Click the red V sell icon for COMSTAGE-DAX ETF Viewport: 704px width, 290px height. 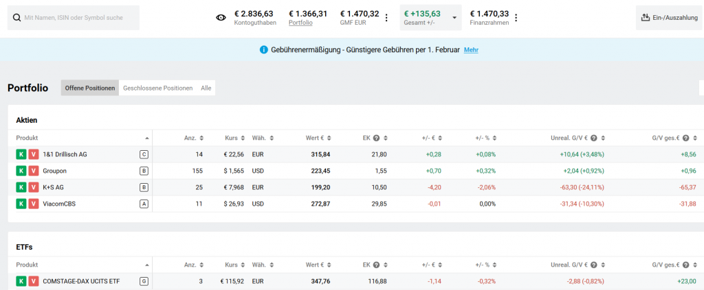33,281
